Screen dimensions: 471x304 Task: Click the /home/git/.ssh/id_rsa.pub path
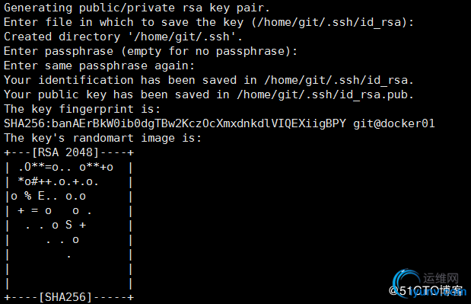[325, 94]
